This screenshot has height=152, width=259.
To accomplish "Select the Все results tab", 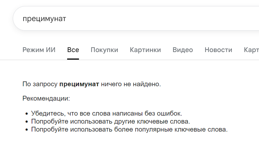I will click(x=73, y=50).
